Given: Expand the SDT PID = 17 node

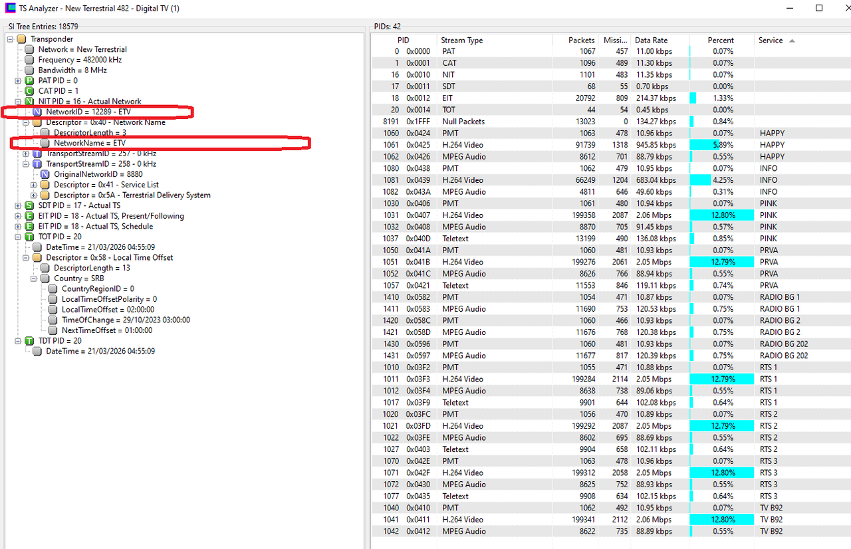Looking at the screenshot, I should pyautogui.click(x=18, y=205).
